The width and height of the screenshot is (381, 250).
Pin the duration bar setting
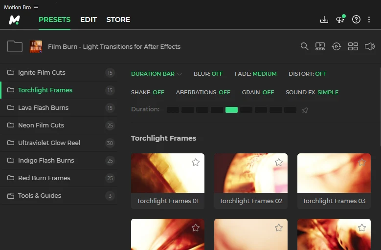pyautogui.click(x=305, y=110)
